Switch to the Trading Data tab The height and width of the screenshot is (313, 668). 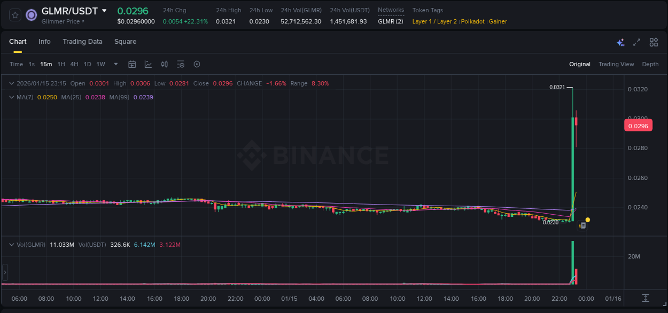[82, 42]
